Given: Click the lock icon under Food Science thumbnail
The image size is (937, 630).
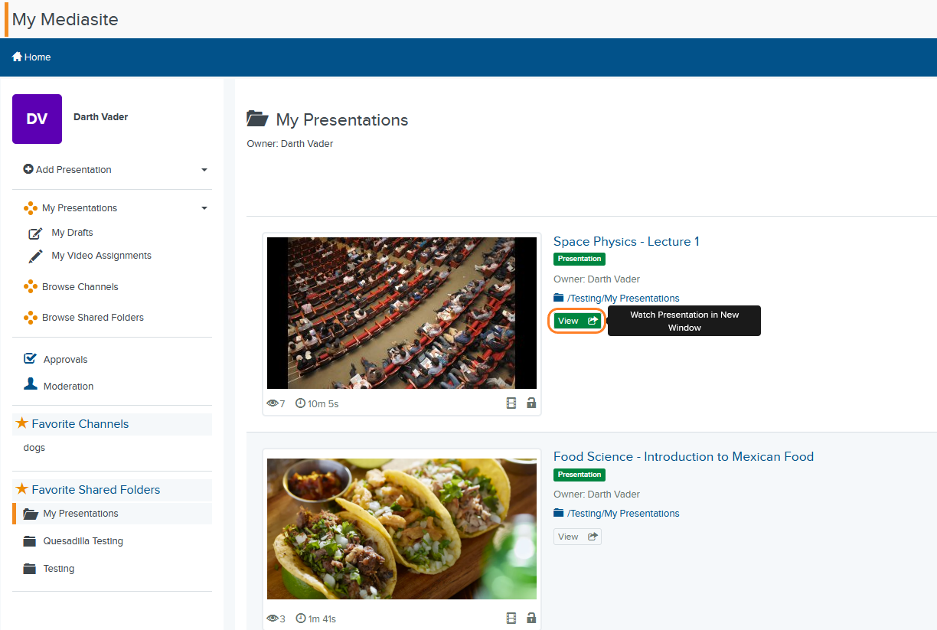Looking at the screenshot, I should pyautogui.click(x=531, y=618).
